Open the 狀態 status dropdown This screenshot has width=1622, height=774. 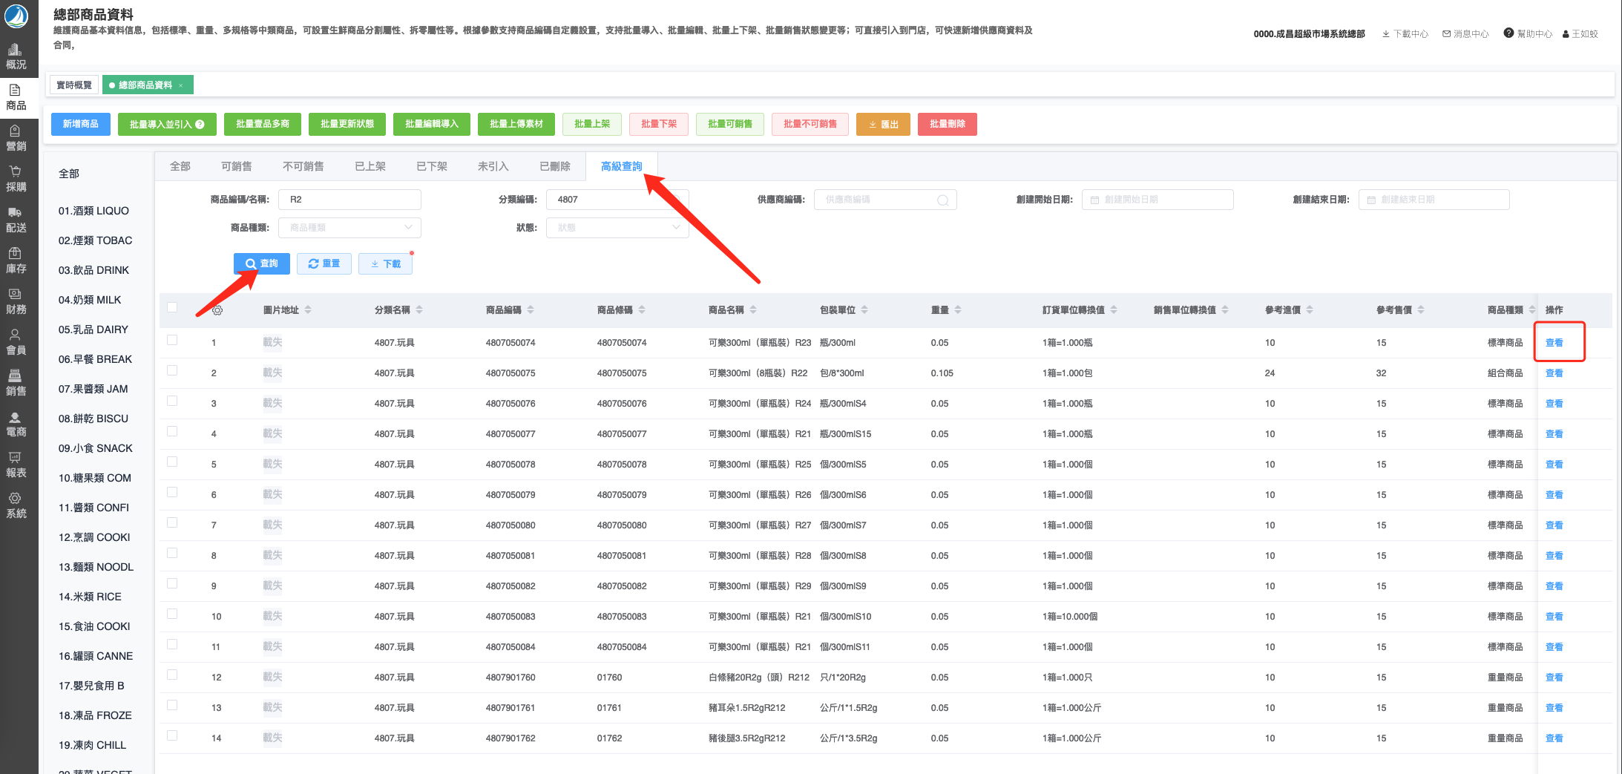coord(617,228)
